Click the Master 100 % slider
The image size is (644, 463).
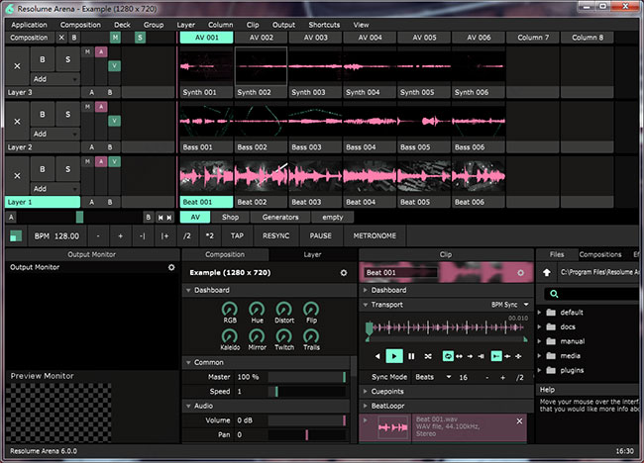307,377
